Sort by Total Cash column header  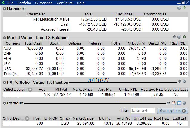(33, 43)
